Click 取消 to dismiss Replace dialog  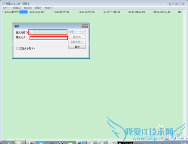coord(77,47)
